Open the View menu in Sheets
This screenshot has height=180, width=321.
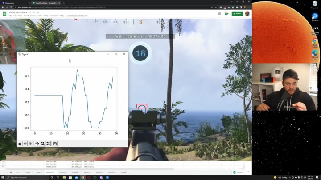pos(20,16)
